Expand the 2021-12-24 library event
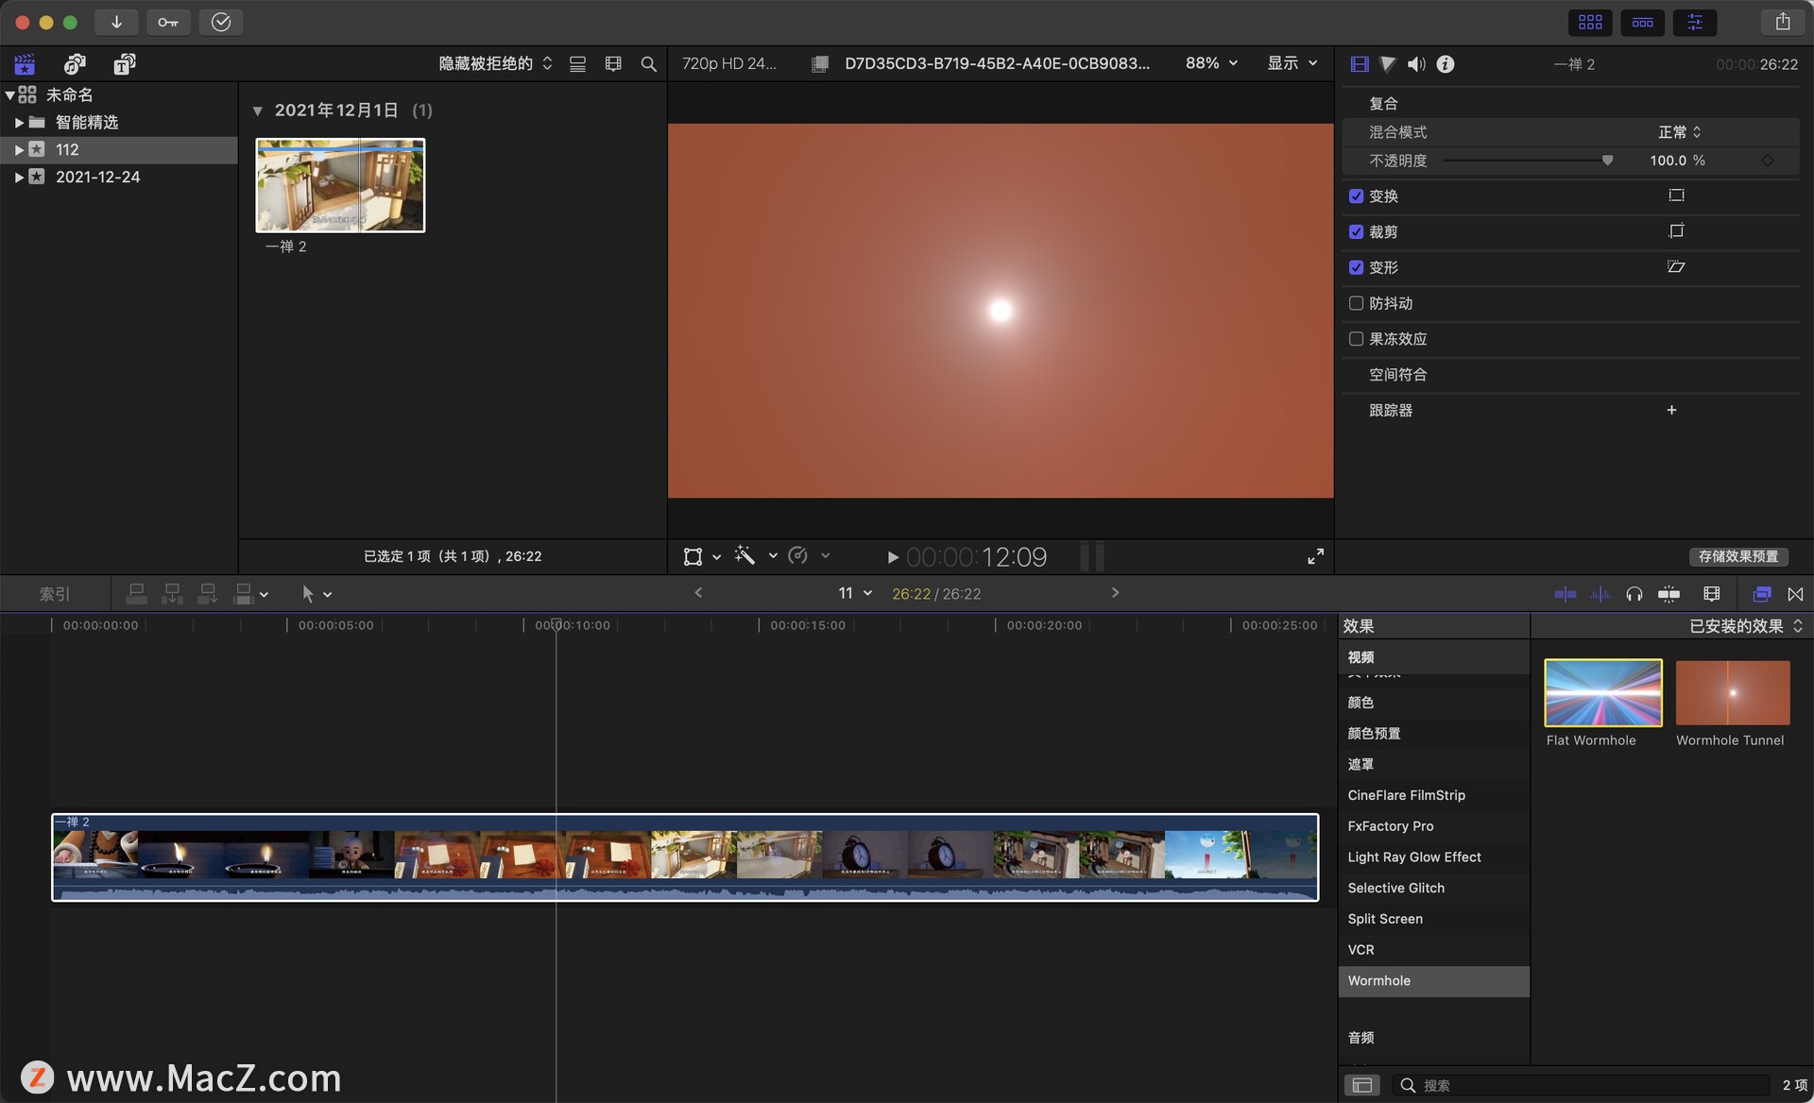Viewport: 1814px width, 1103px height. pyautogui.click(x=18, y=177)
